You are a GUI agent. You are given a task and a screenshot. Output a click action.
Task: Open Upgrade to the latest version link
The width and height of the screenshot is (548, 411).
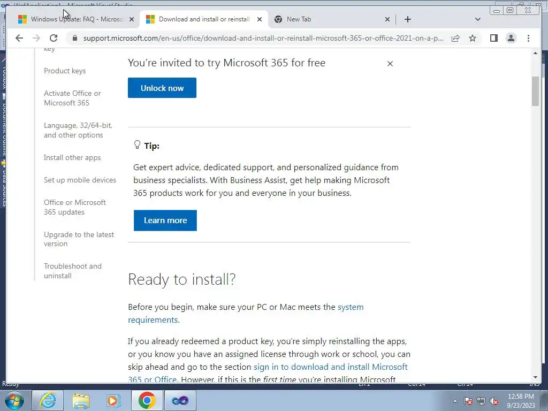coord(79,239)
